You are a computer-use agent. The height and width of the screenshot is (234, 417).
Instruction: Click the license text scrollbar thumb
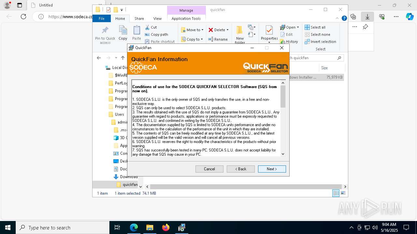283,97
